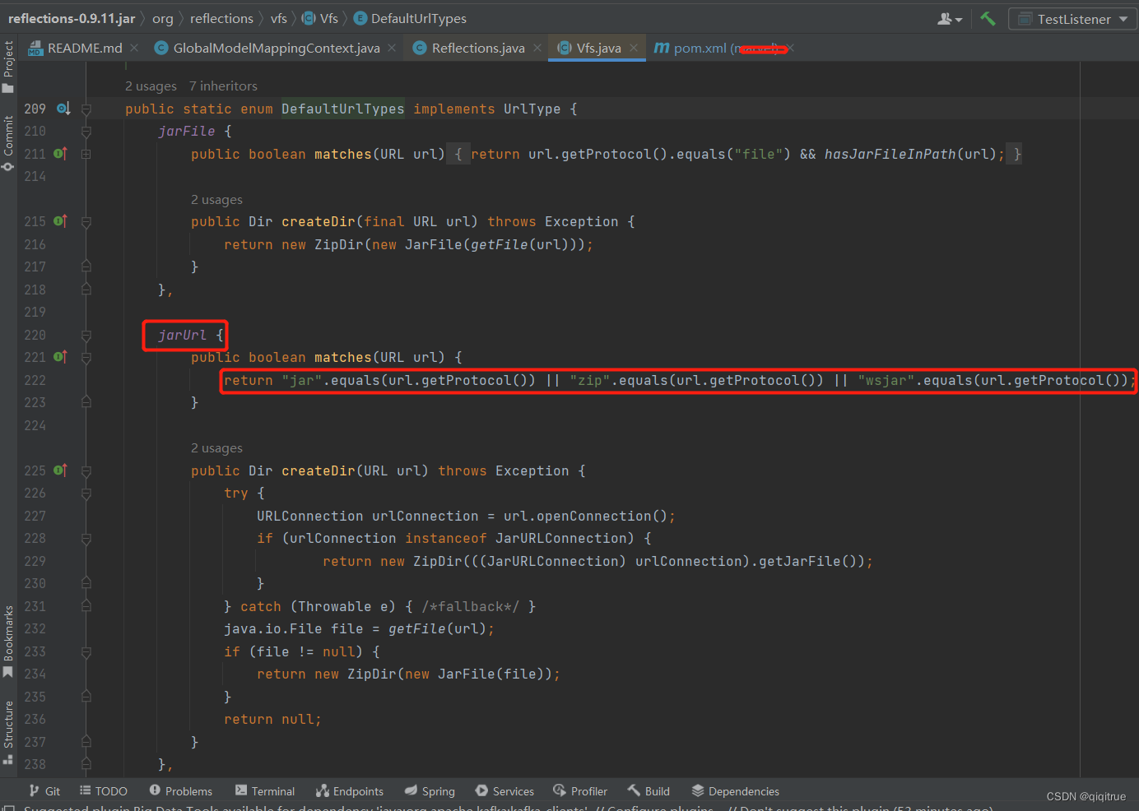This screenshot has width=1139, height=811.
Task: Open the Services tool window
Action: pos(504,791)
